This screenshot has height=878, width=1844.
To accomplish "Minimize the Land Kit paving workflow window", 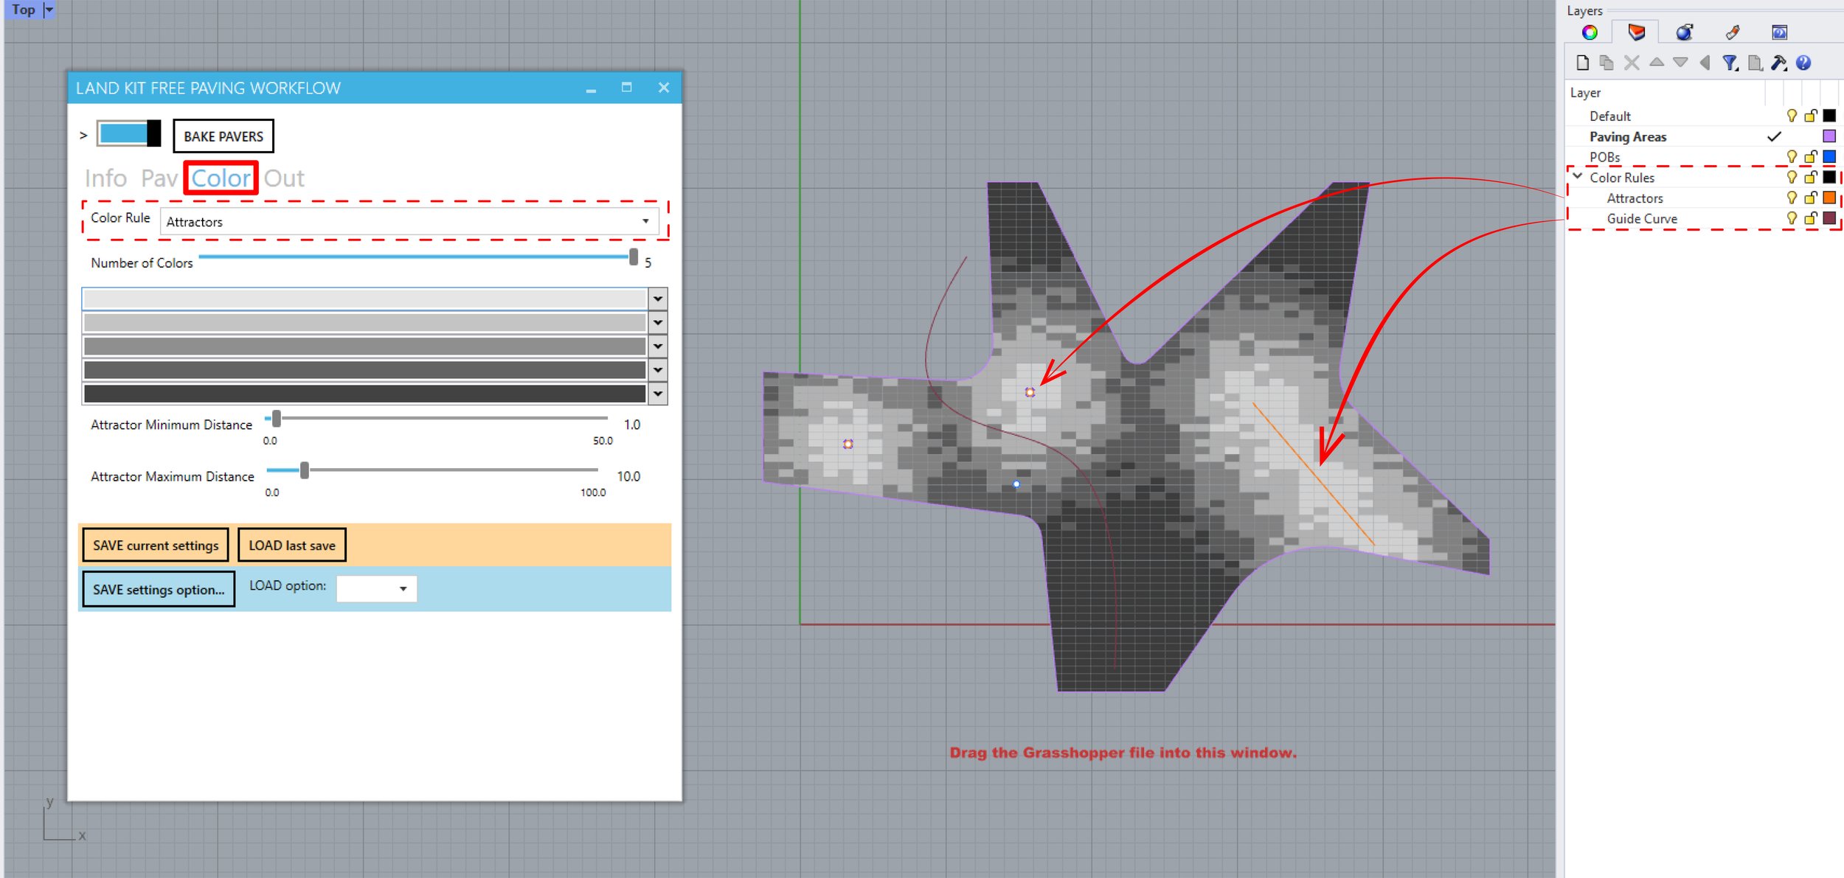I will tap(591, 88).
